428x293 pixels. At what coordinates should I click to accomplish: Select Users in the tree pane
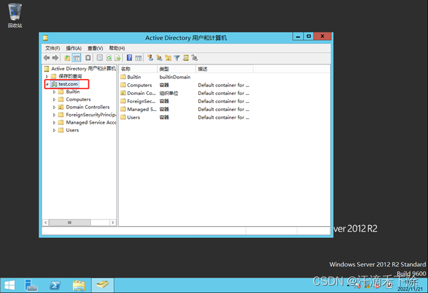pos(72,131)
